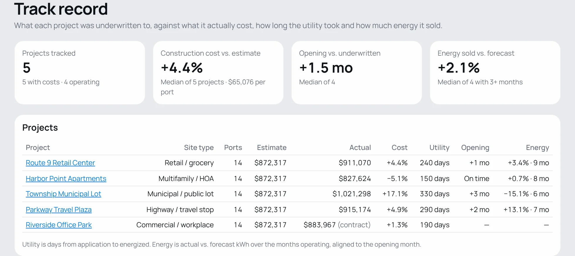Click the −15.1% · 6 mo energy cell

pos(526,194)
